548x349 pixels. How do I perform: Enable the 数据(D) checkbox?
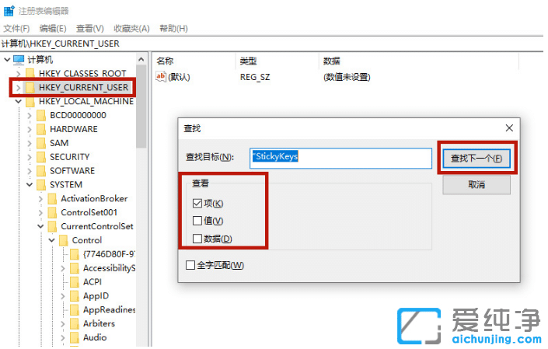tap(197, 239)
